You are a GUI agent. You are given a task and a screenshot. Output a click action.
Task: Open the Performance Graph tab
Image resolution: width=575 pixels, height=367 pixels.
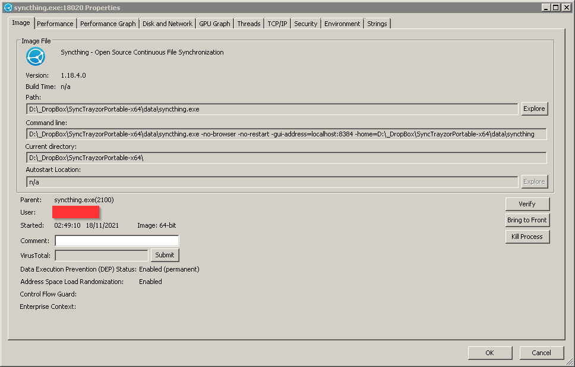click(108, 23)
